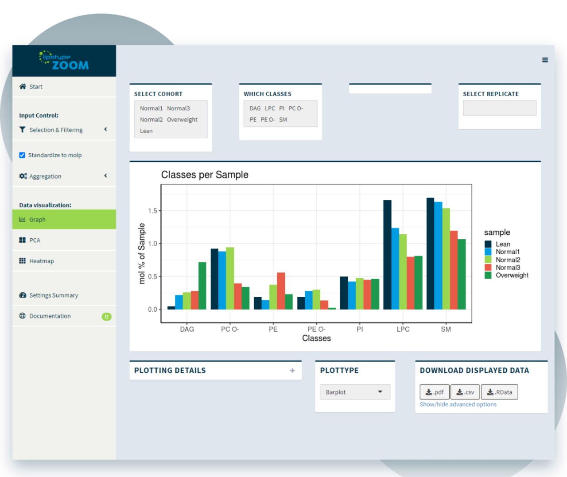567x477 pixels.
Task: Select Overweight in cohort box
Action: 182,120
